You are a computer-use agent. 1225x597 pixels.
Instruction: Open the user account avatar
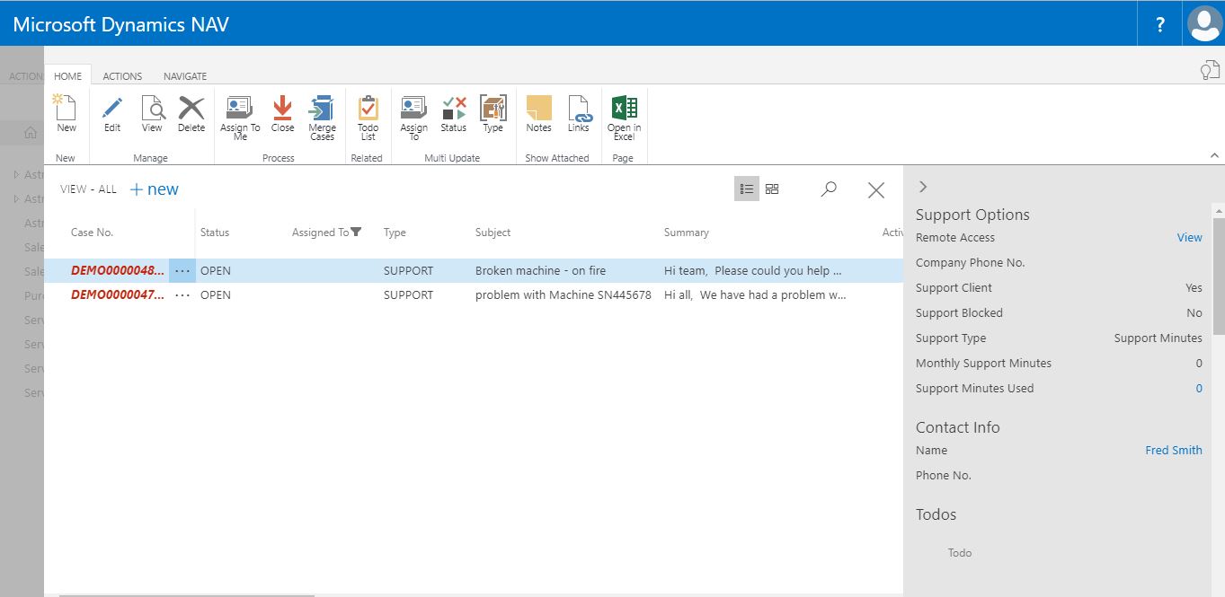coord(1204,23)
